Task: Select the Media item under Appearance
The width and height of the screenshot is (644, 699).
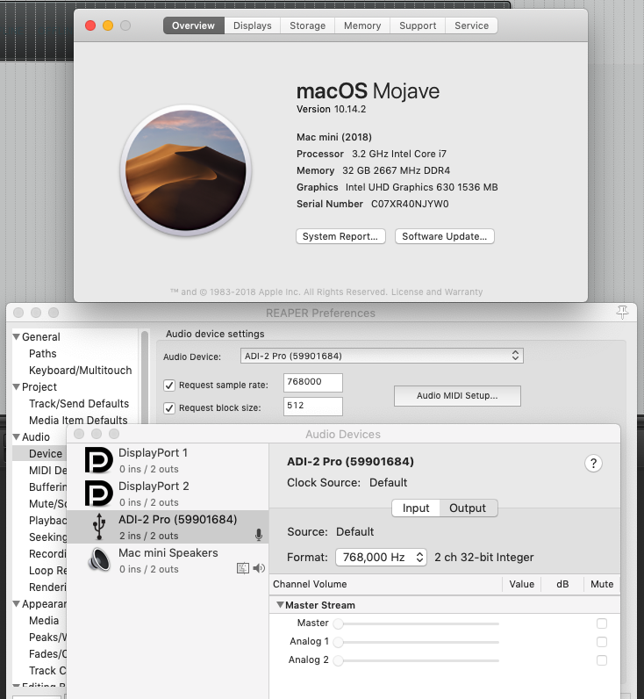Action: 44,621
